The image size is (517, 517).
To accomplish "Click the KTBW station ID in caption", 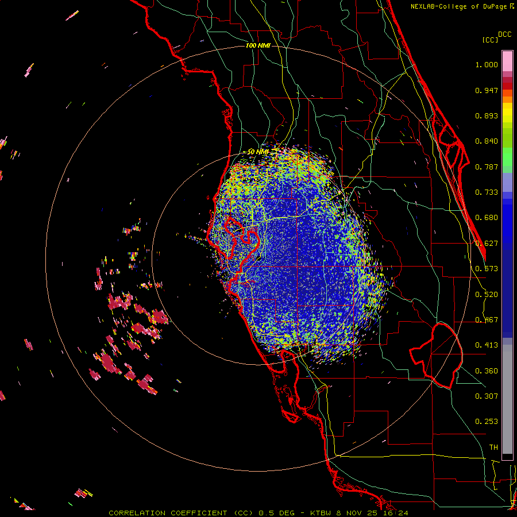I will coord(322,513).
